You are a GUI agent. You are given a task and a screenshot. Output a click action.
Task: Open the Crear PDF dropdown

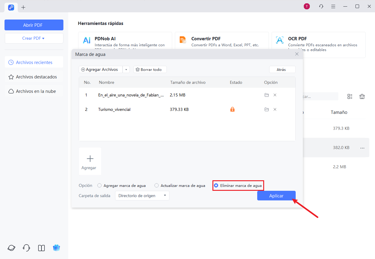click(34, 38)
